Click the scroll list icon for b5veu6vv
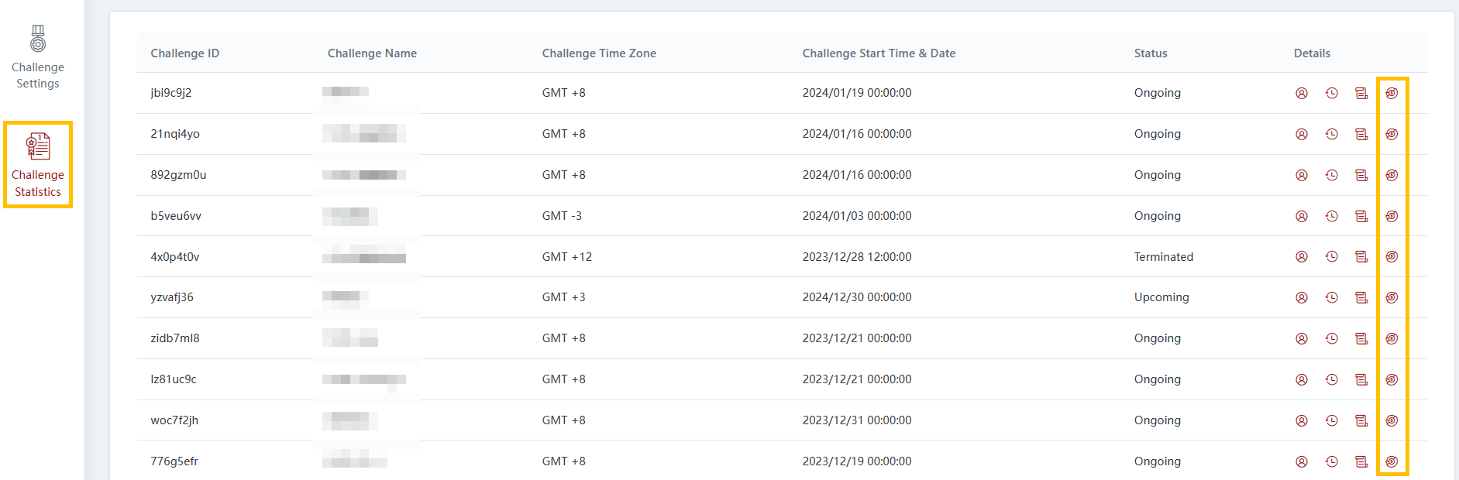Viewport: 1459px width, 480px height. 1361,216
